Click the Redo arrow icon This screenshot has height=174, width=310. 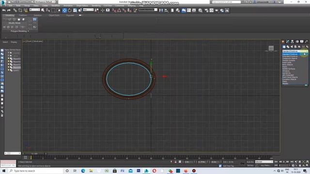(x=9, y=10)
